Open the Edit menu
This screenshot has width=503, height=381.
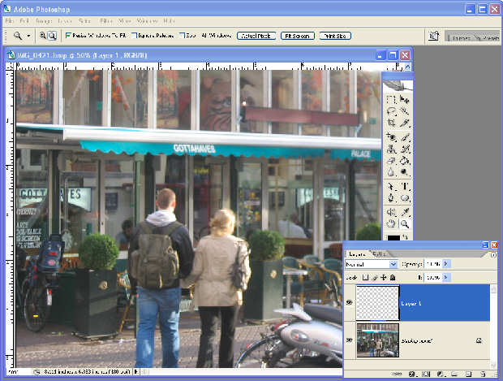[24, 21]
